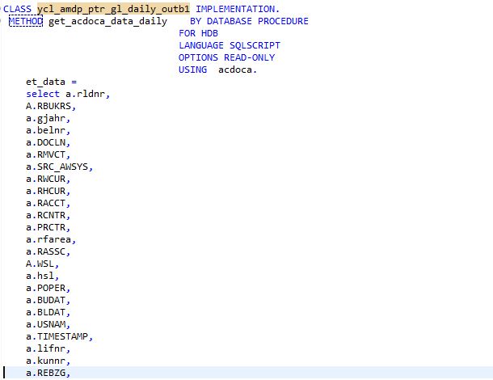This screenshot has width=493, height=380.
Task: Click the CLASS keyword
Action: (x=17, y=9)
